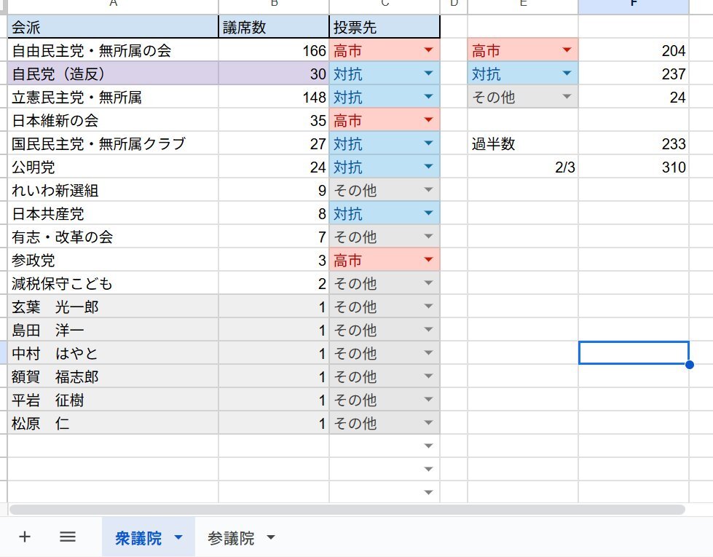Select the 衆議院 sheet tab
This screenshot has height=557, width=713.
pos(138,538)
